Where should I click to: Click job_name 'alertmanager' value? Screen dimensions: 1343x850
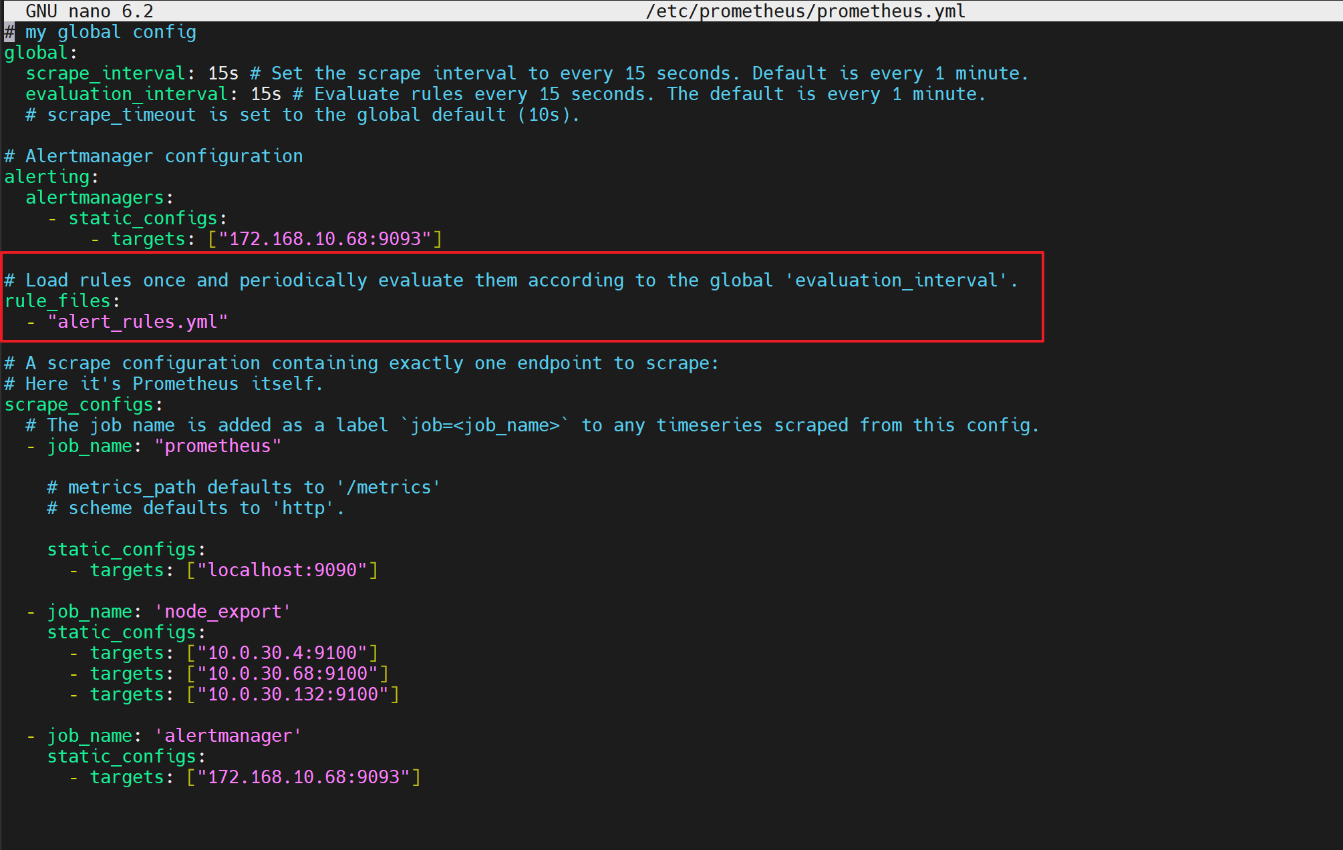pos(228,736)
